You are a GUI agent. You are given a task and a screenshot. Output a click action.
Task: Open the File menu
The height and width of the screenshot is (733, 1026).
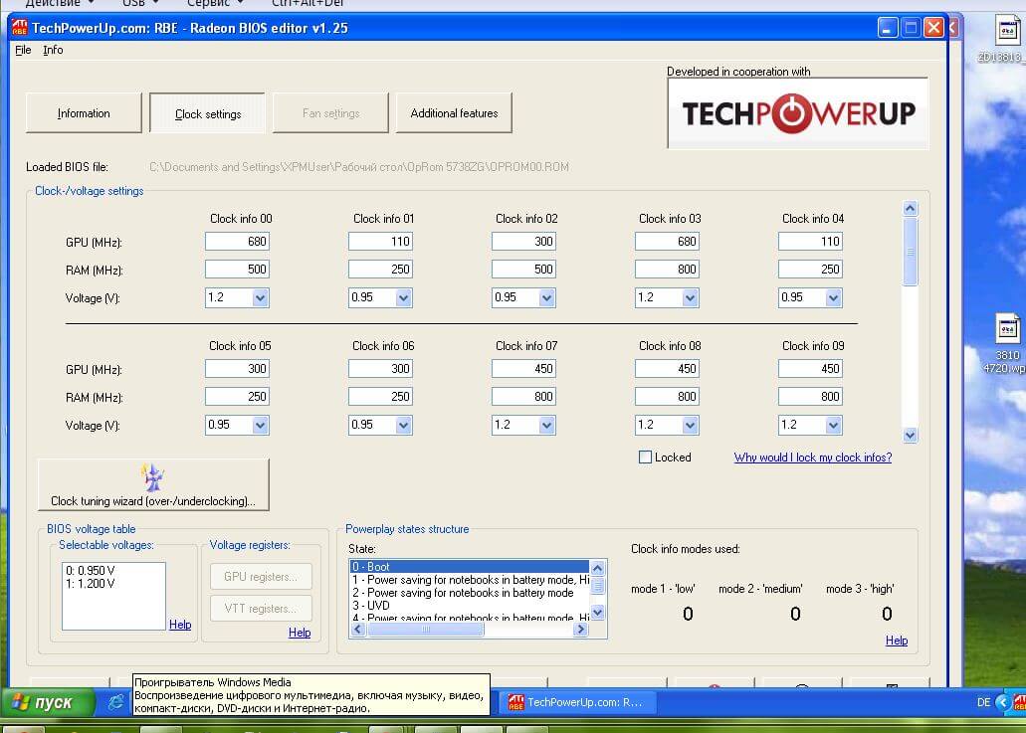coord(23,50)
